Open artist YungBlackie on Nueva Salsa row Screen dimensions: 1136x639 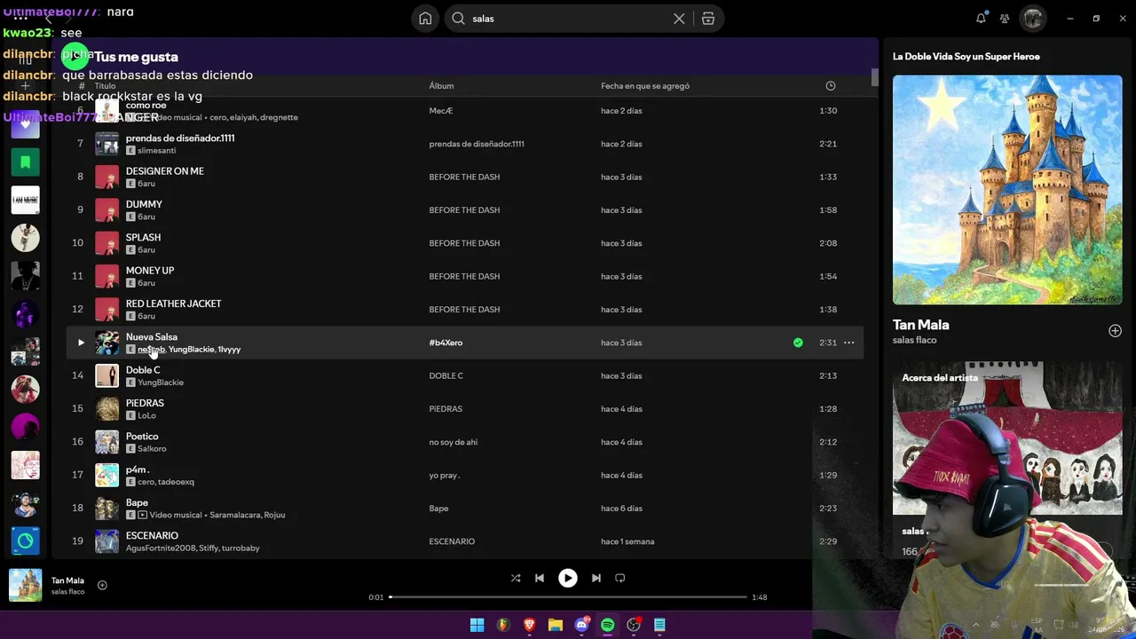[x=192, y=350]
